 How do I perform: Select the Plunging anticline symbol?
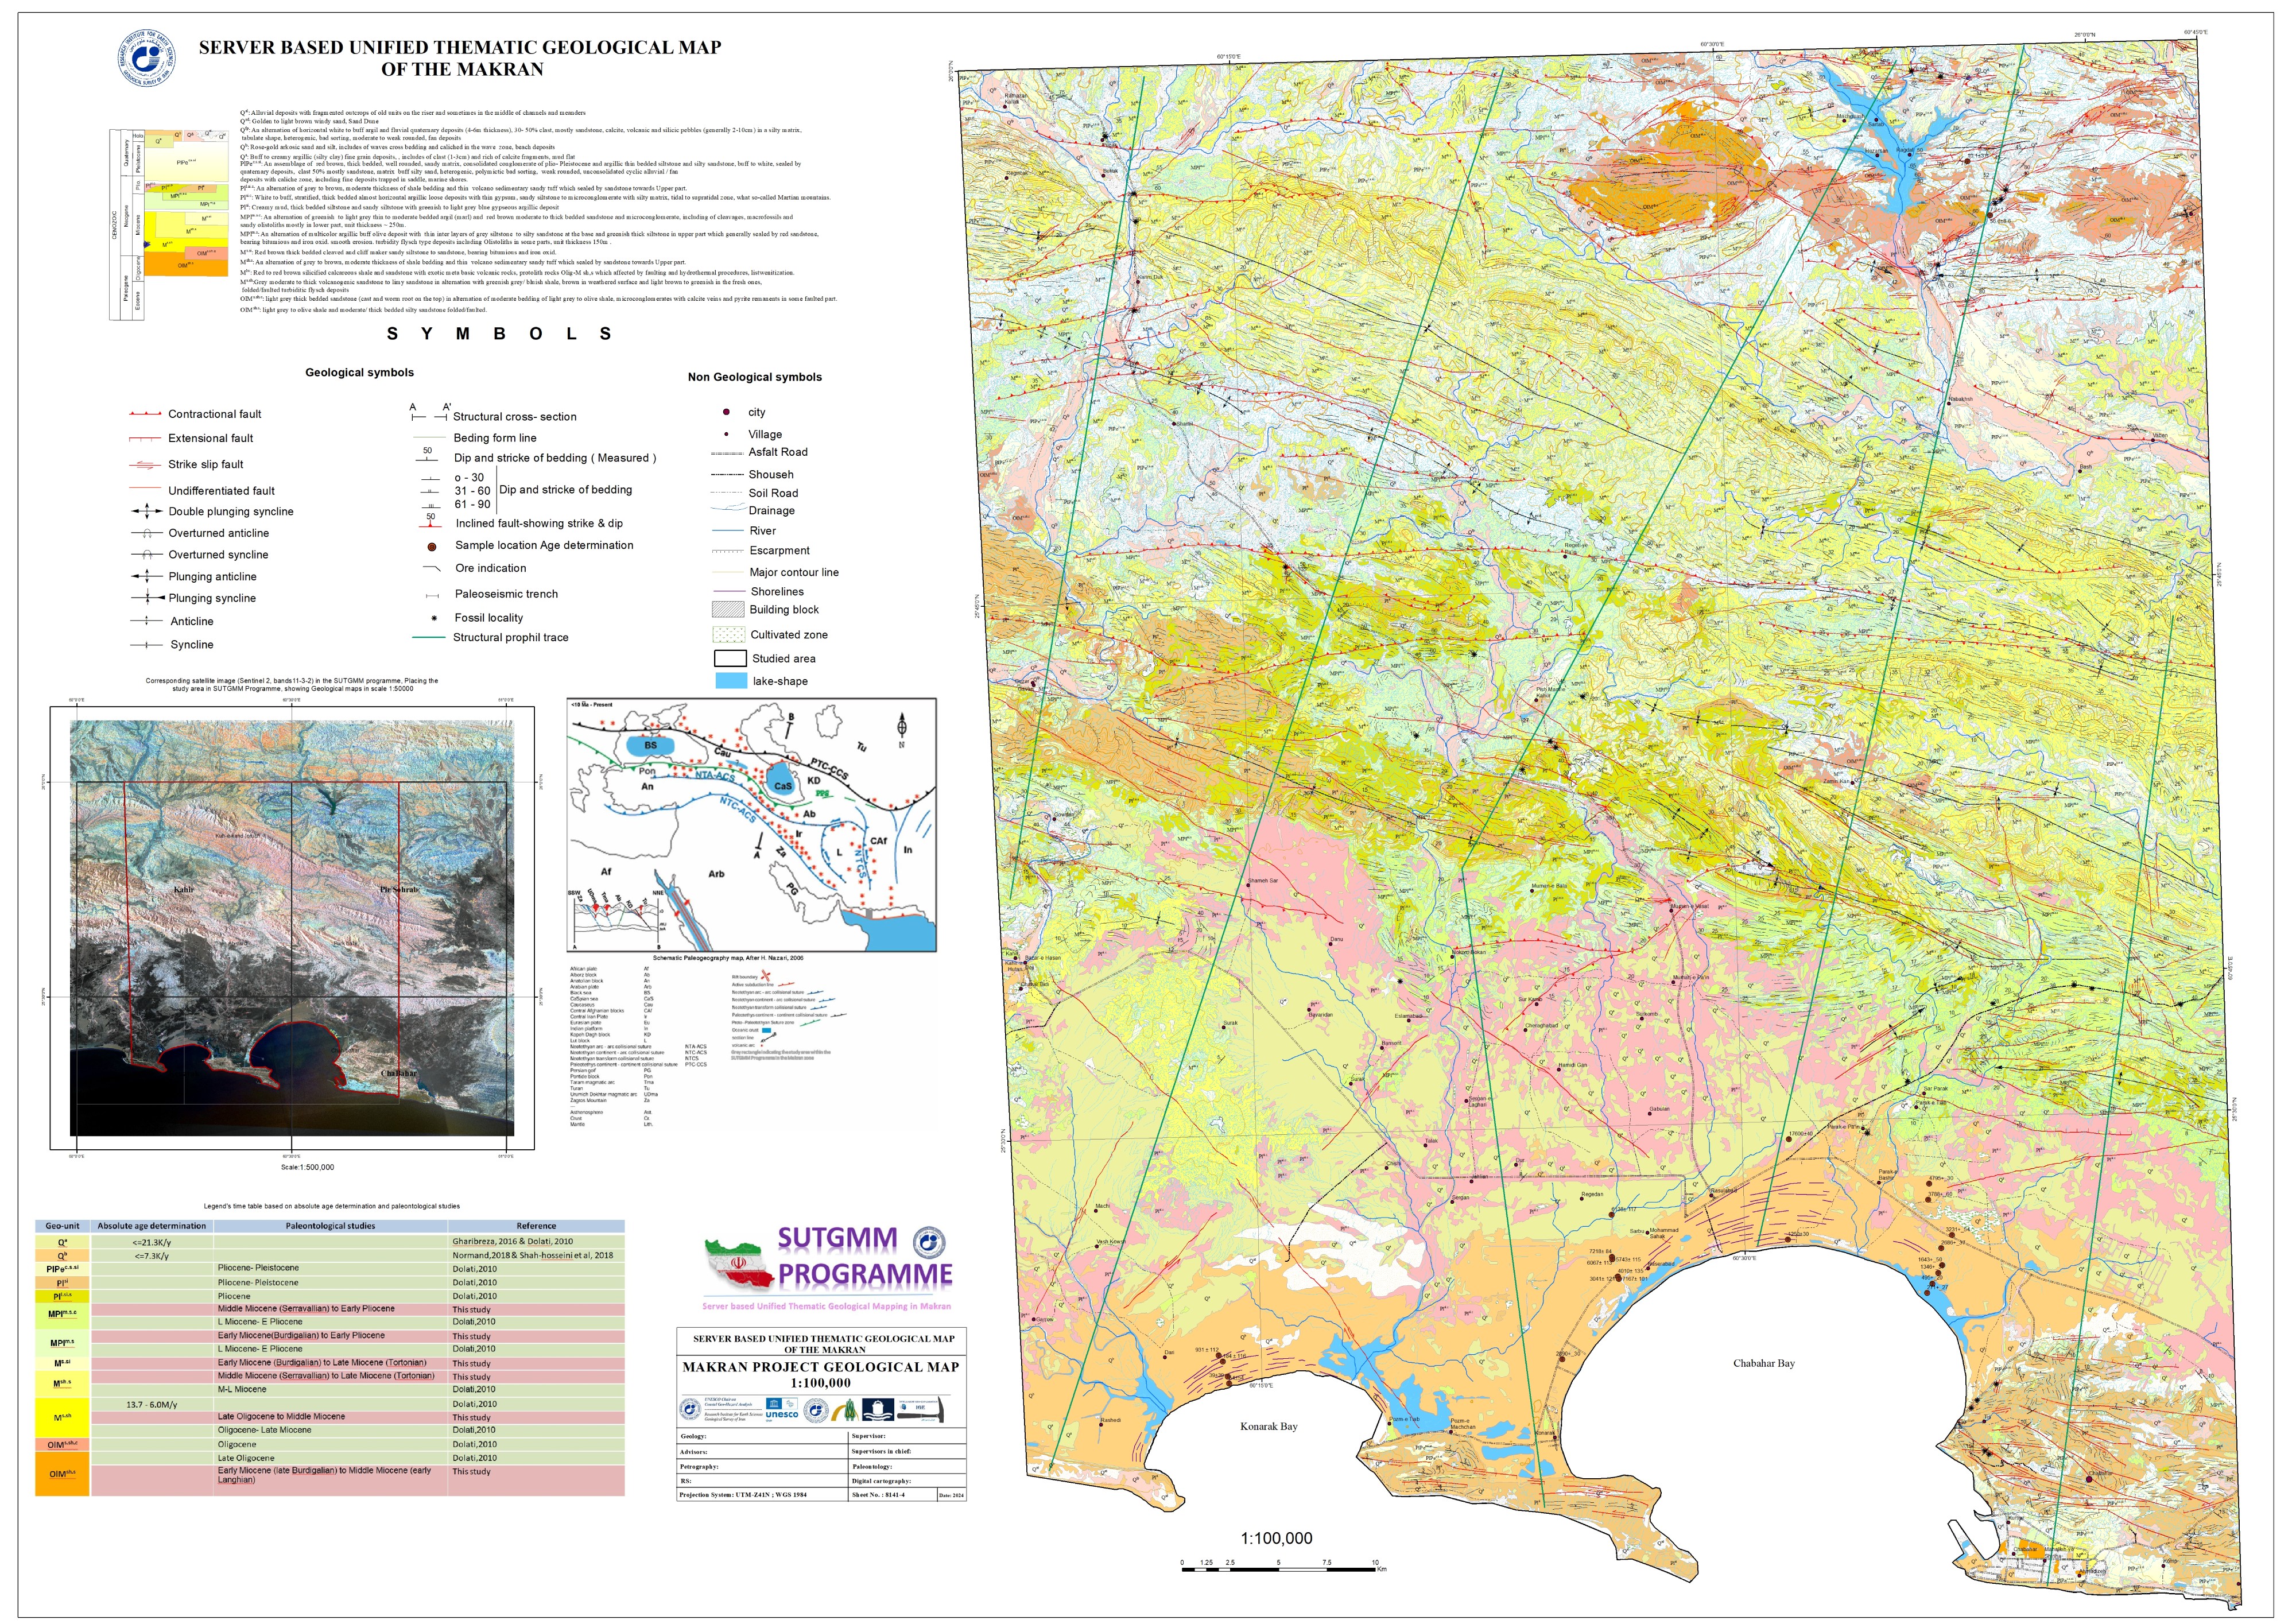pyautogui.click(x=146, y=576)
